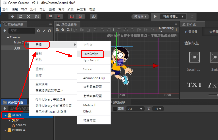Create a new Scene from the submenu

point(94,69)
